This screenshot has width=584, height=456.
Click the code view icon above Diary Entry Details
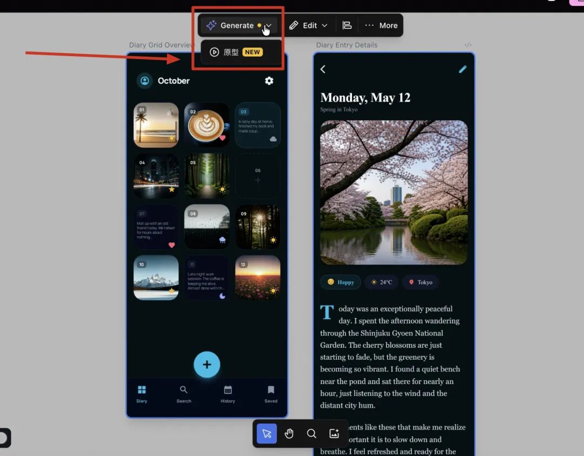(x=468, y=45)
